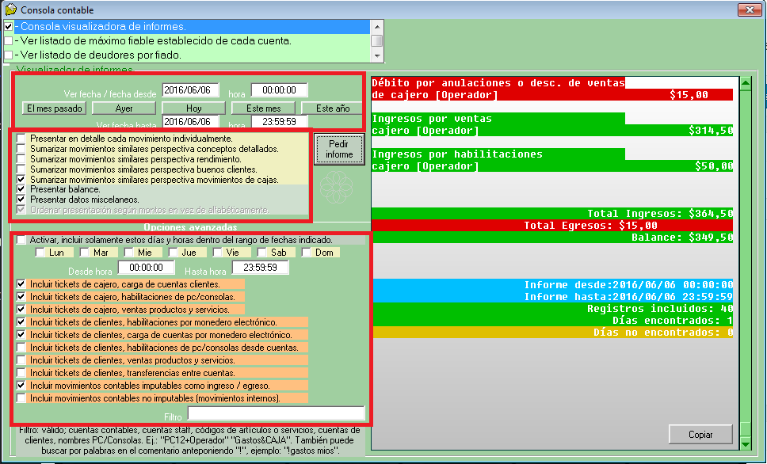Click the 'Hasta hora' time field
This screenshot has height=464, width=767.
(x=260, y=268)
